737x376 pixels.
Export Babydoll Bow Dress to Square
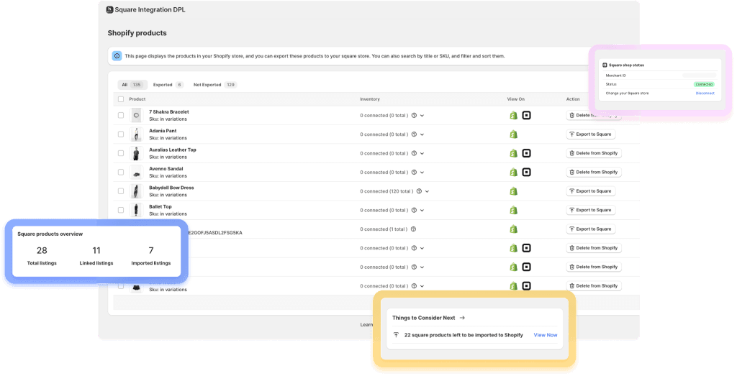(x=590, y=191)
